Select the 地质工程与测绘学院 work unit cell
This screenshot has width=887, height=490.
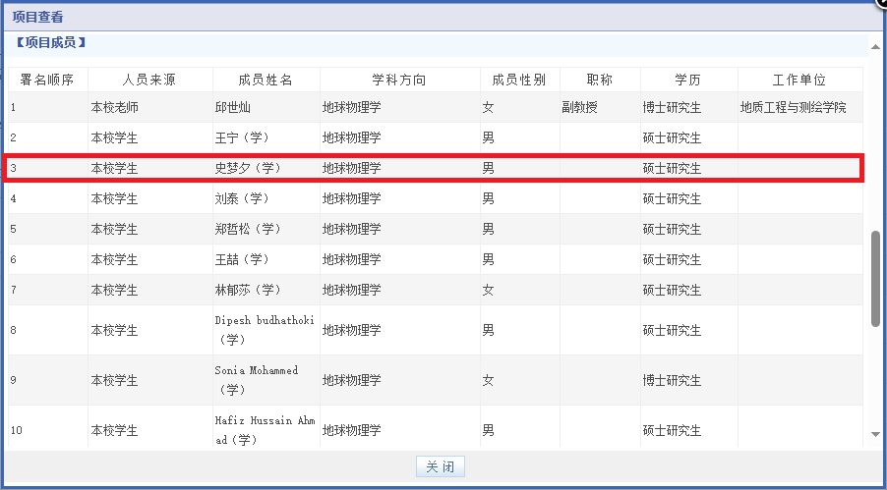tap(793, 108)
